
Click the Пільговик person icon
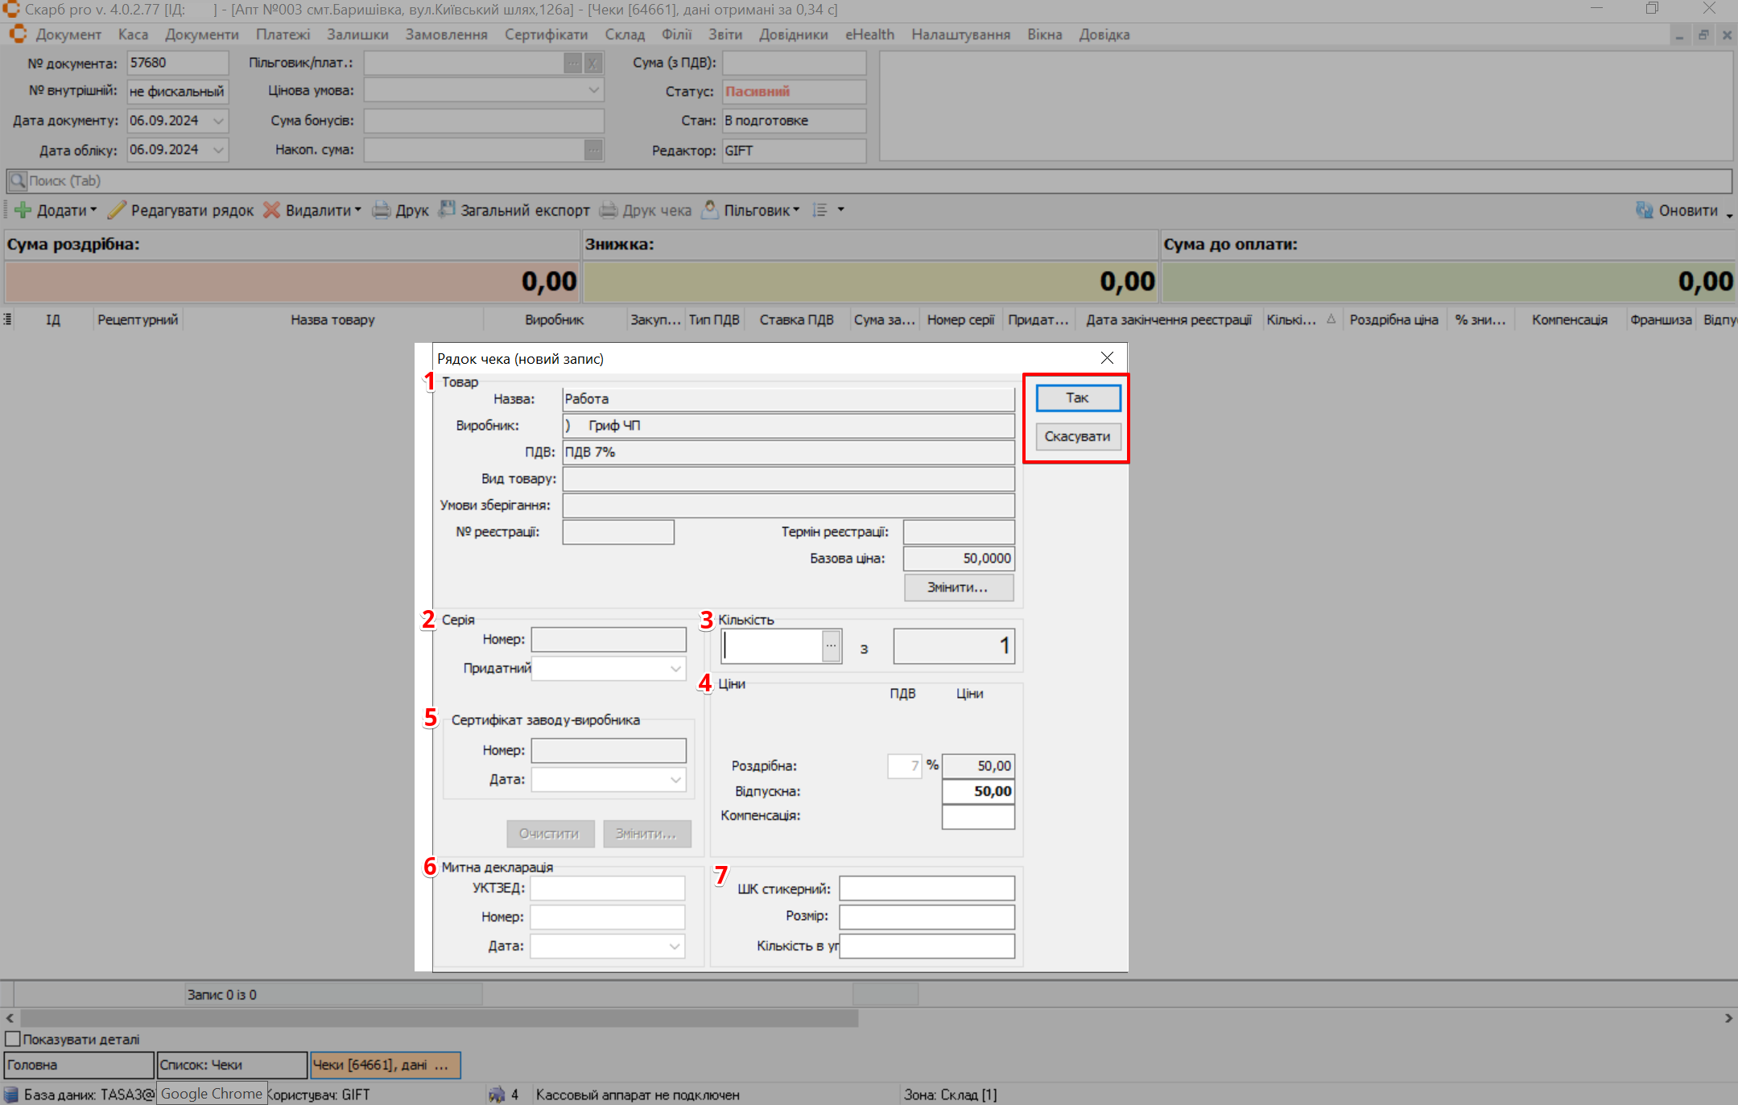710,210
